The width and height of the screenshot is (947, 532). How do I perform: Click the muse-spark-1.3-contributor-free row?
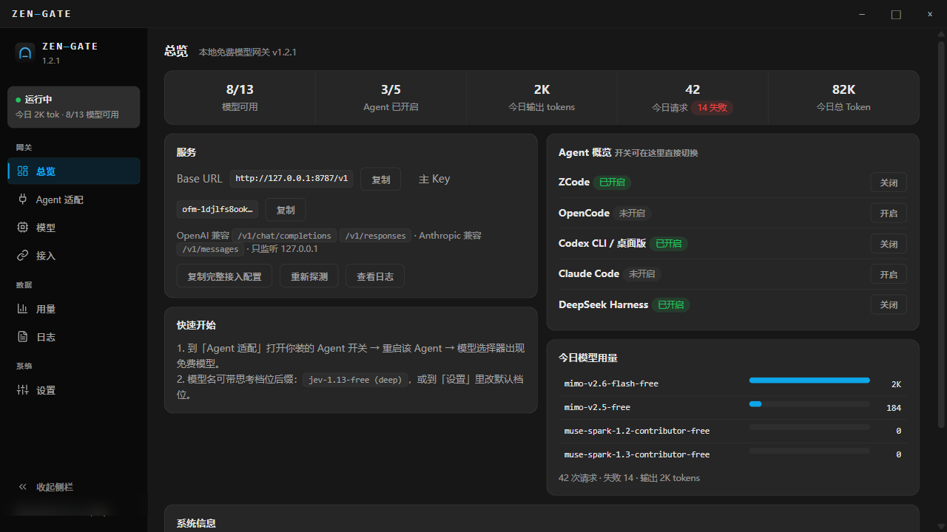click(732, 454)
